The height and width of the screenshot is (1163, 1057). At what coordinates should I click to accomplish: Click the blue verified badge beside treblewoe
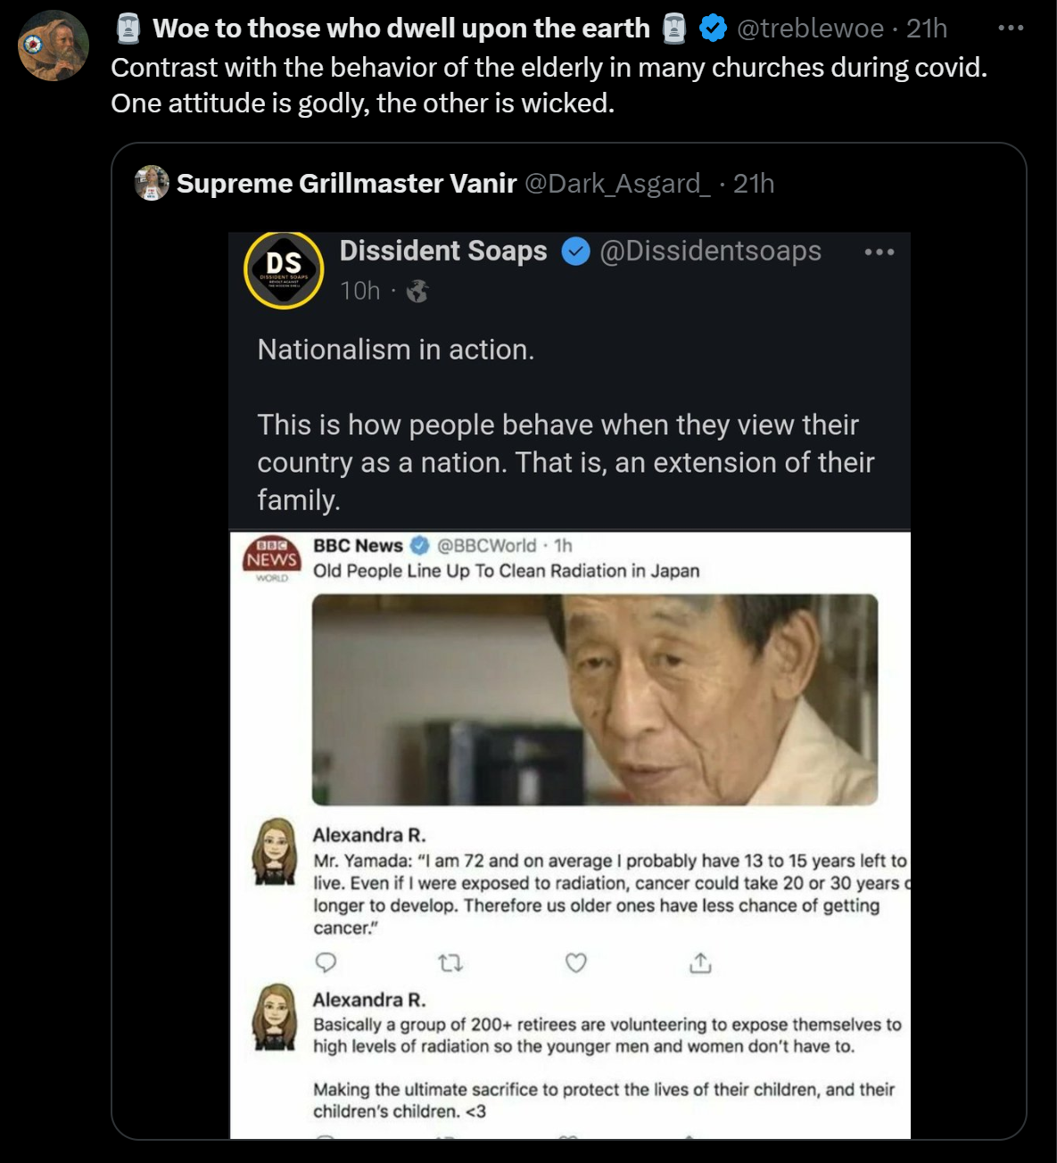tap(712, 29)
